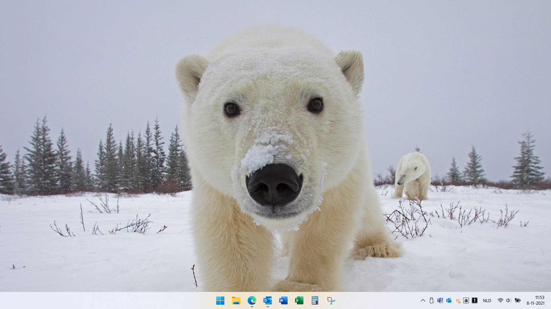
Task: Click the battery status icon
Action: (x=517, y=300)
